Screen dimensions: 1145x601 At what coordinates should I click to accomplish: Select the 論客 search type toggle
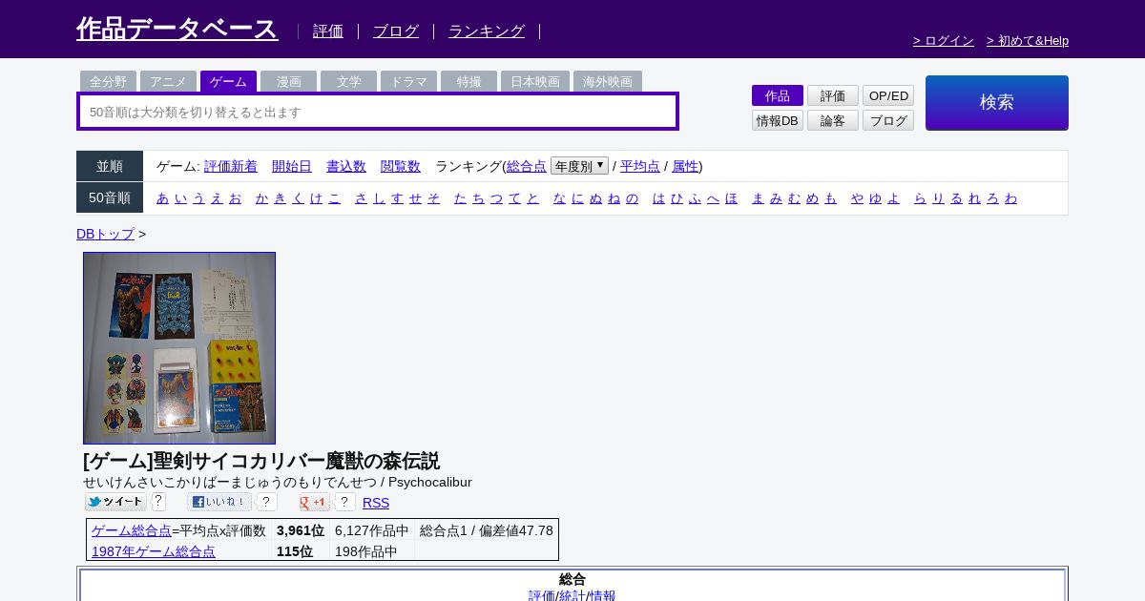pyautogui.click(x=833, y=120)
